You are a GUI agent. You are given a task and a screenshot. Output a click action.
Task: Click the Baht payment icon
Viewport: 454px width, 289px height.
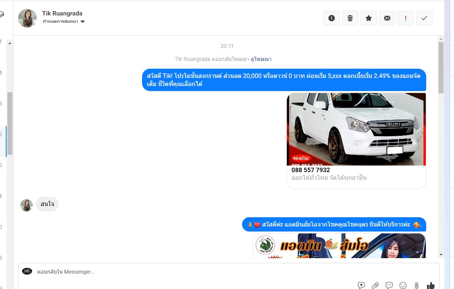[x=417, y=286]
